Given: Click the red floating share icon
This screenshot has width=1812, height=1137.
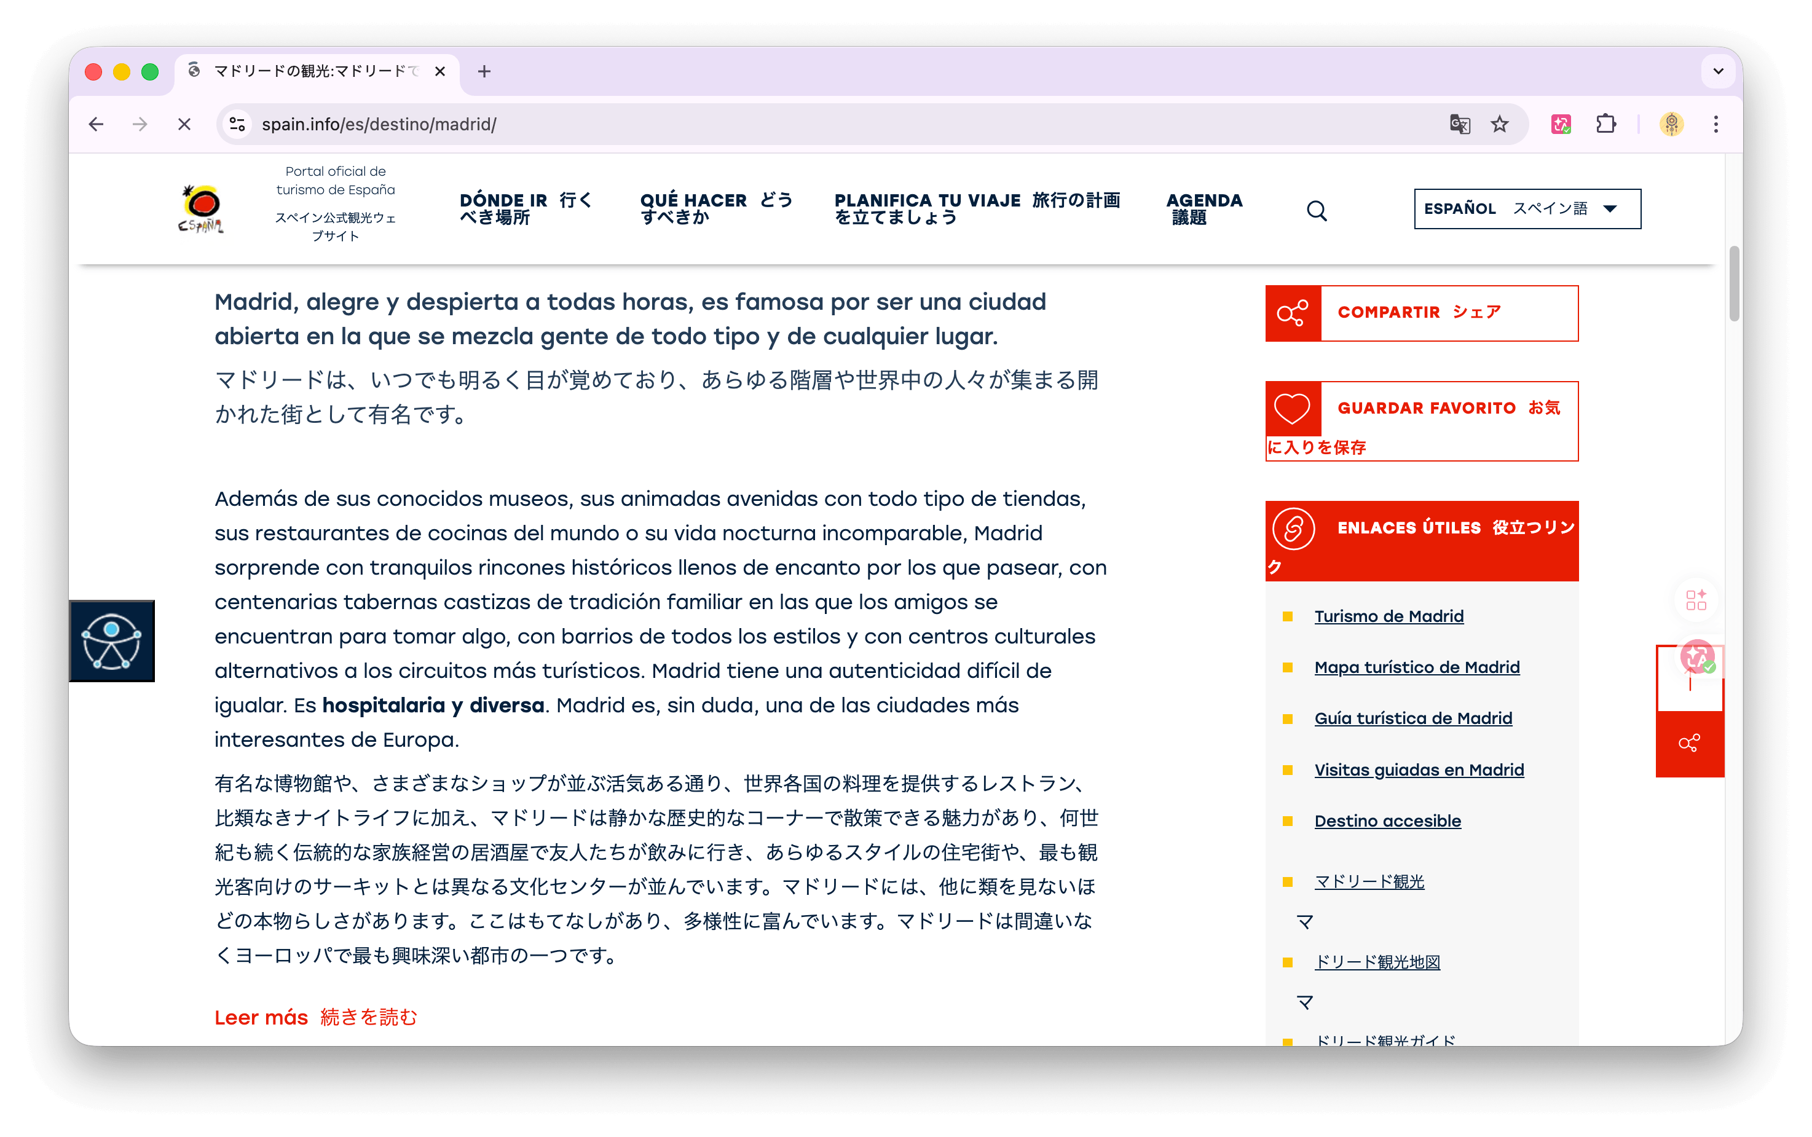Looking at the screenshot, I should 1688,744.
